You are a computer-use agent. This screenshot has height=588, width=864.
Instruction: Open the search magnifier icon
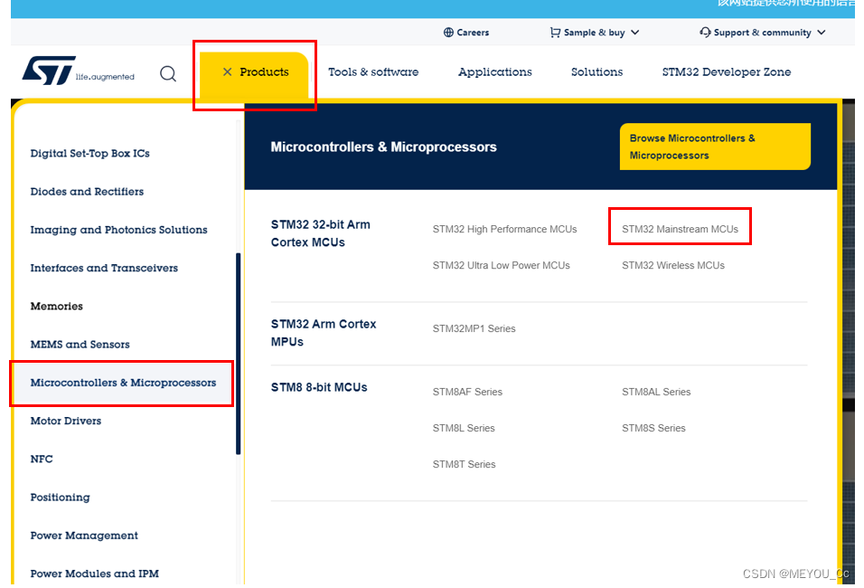coord(168,73)
